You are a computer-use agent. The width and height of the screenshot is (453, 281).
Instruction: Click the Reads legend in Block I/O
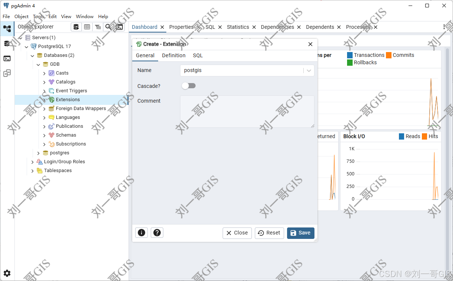409,136
